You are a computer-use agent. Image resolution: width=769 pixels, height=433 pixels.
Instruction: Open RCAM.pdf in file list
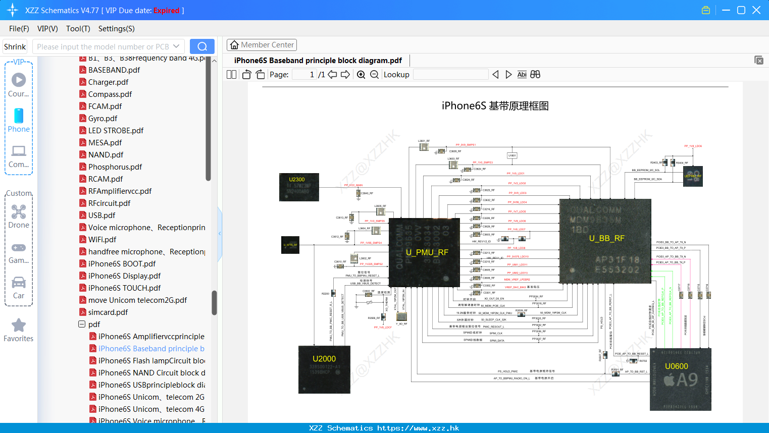click(106, 179)
